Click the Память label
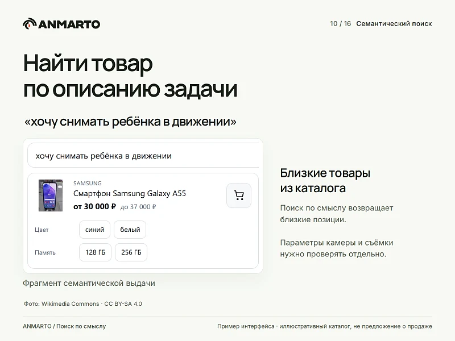The height and width of the screenshot is (341, 455). point(45,252)
